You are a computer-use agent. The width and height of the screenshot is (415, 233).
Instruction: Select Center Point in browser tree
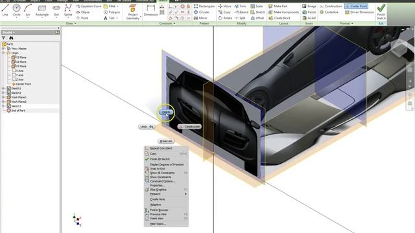coord(21,84)
